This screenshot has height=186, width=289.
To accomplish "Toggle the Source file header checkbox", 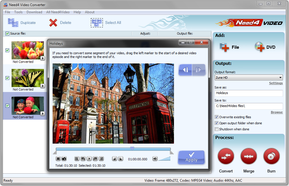I will 8,33.
